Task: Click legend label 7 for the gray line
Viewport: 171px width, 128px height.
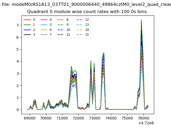Action: pos(50,35)
